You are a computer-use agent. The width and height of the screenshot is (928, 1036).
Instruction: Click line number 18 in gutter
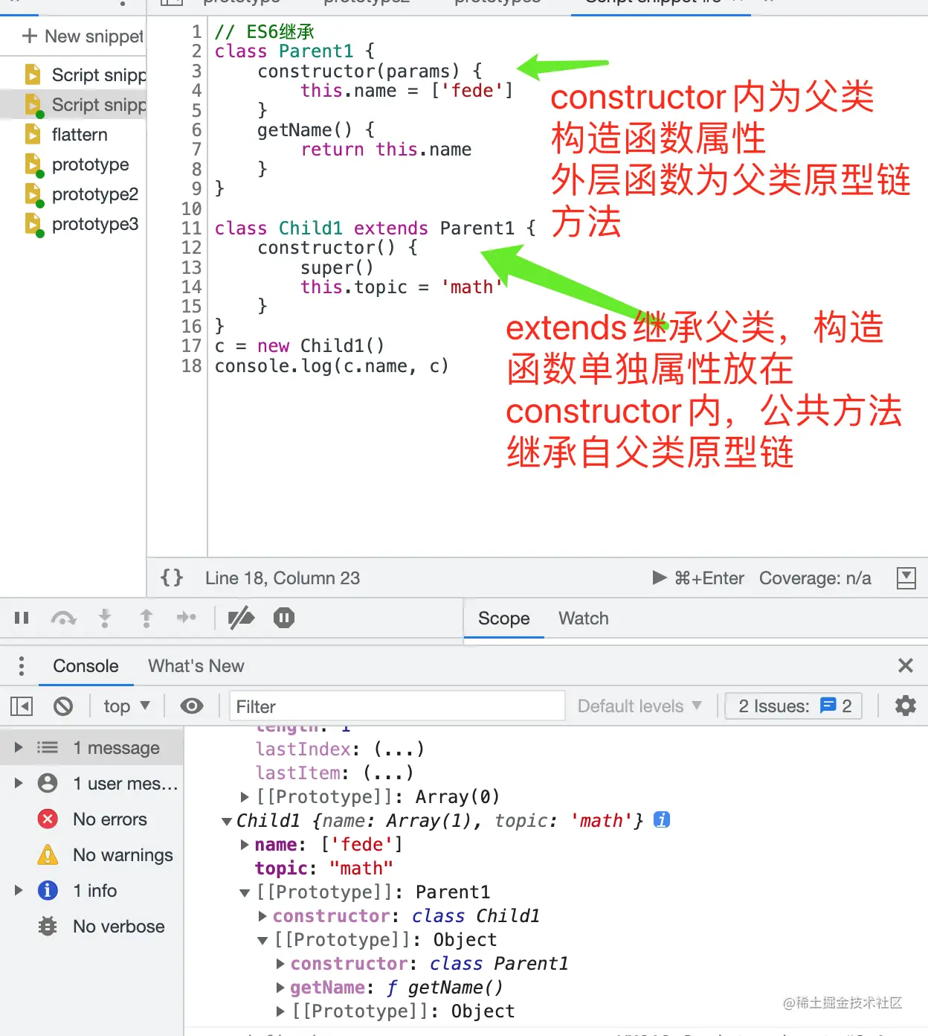191,365
